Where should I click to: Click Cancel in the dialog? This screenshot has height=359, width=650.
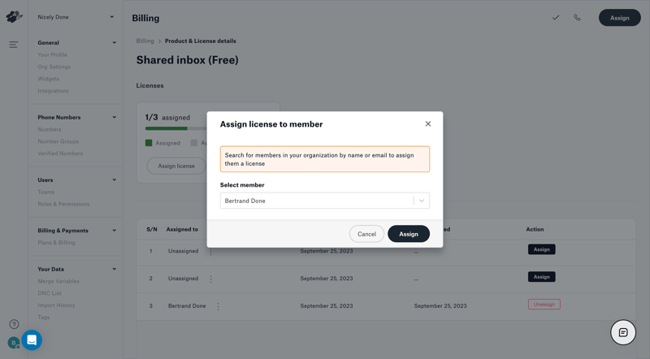pyautogui.click(x=366, y=234)
